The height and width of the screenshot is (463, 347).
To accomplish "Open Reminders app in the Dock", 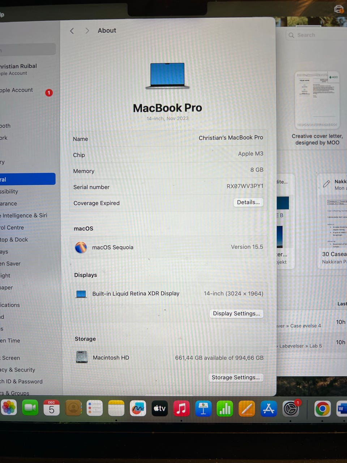I will pyautogui.click(x=95, y=408).
